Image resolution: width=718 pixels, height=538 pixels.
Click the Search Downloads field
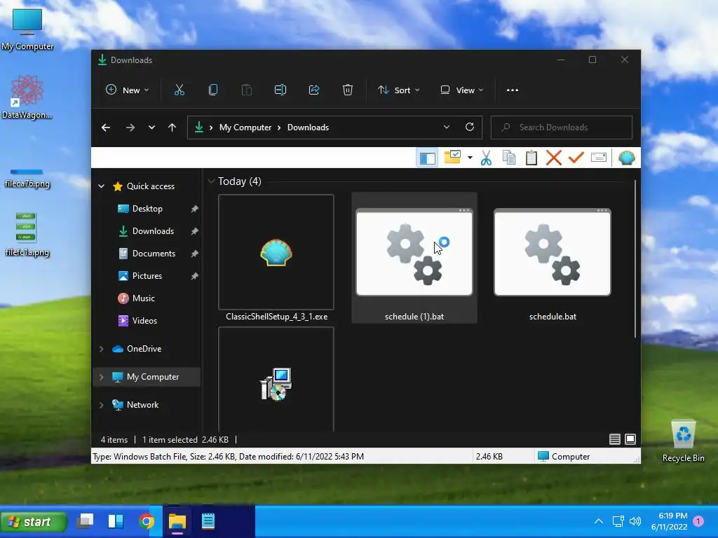[x=562, y=127]
